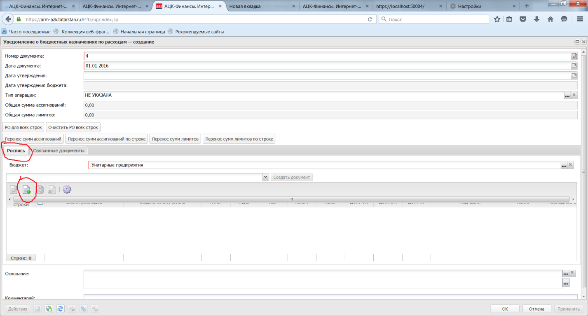Click the Очистить РО всех строк button
The image size is (588, 316).
[73, 128]
